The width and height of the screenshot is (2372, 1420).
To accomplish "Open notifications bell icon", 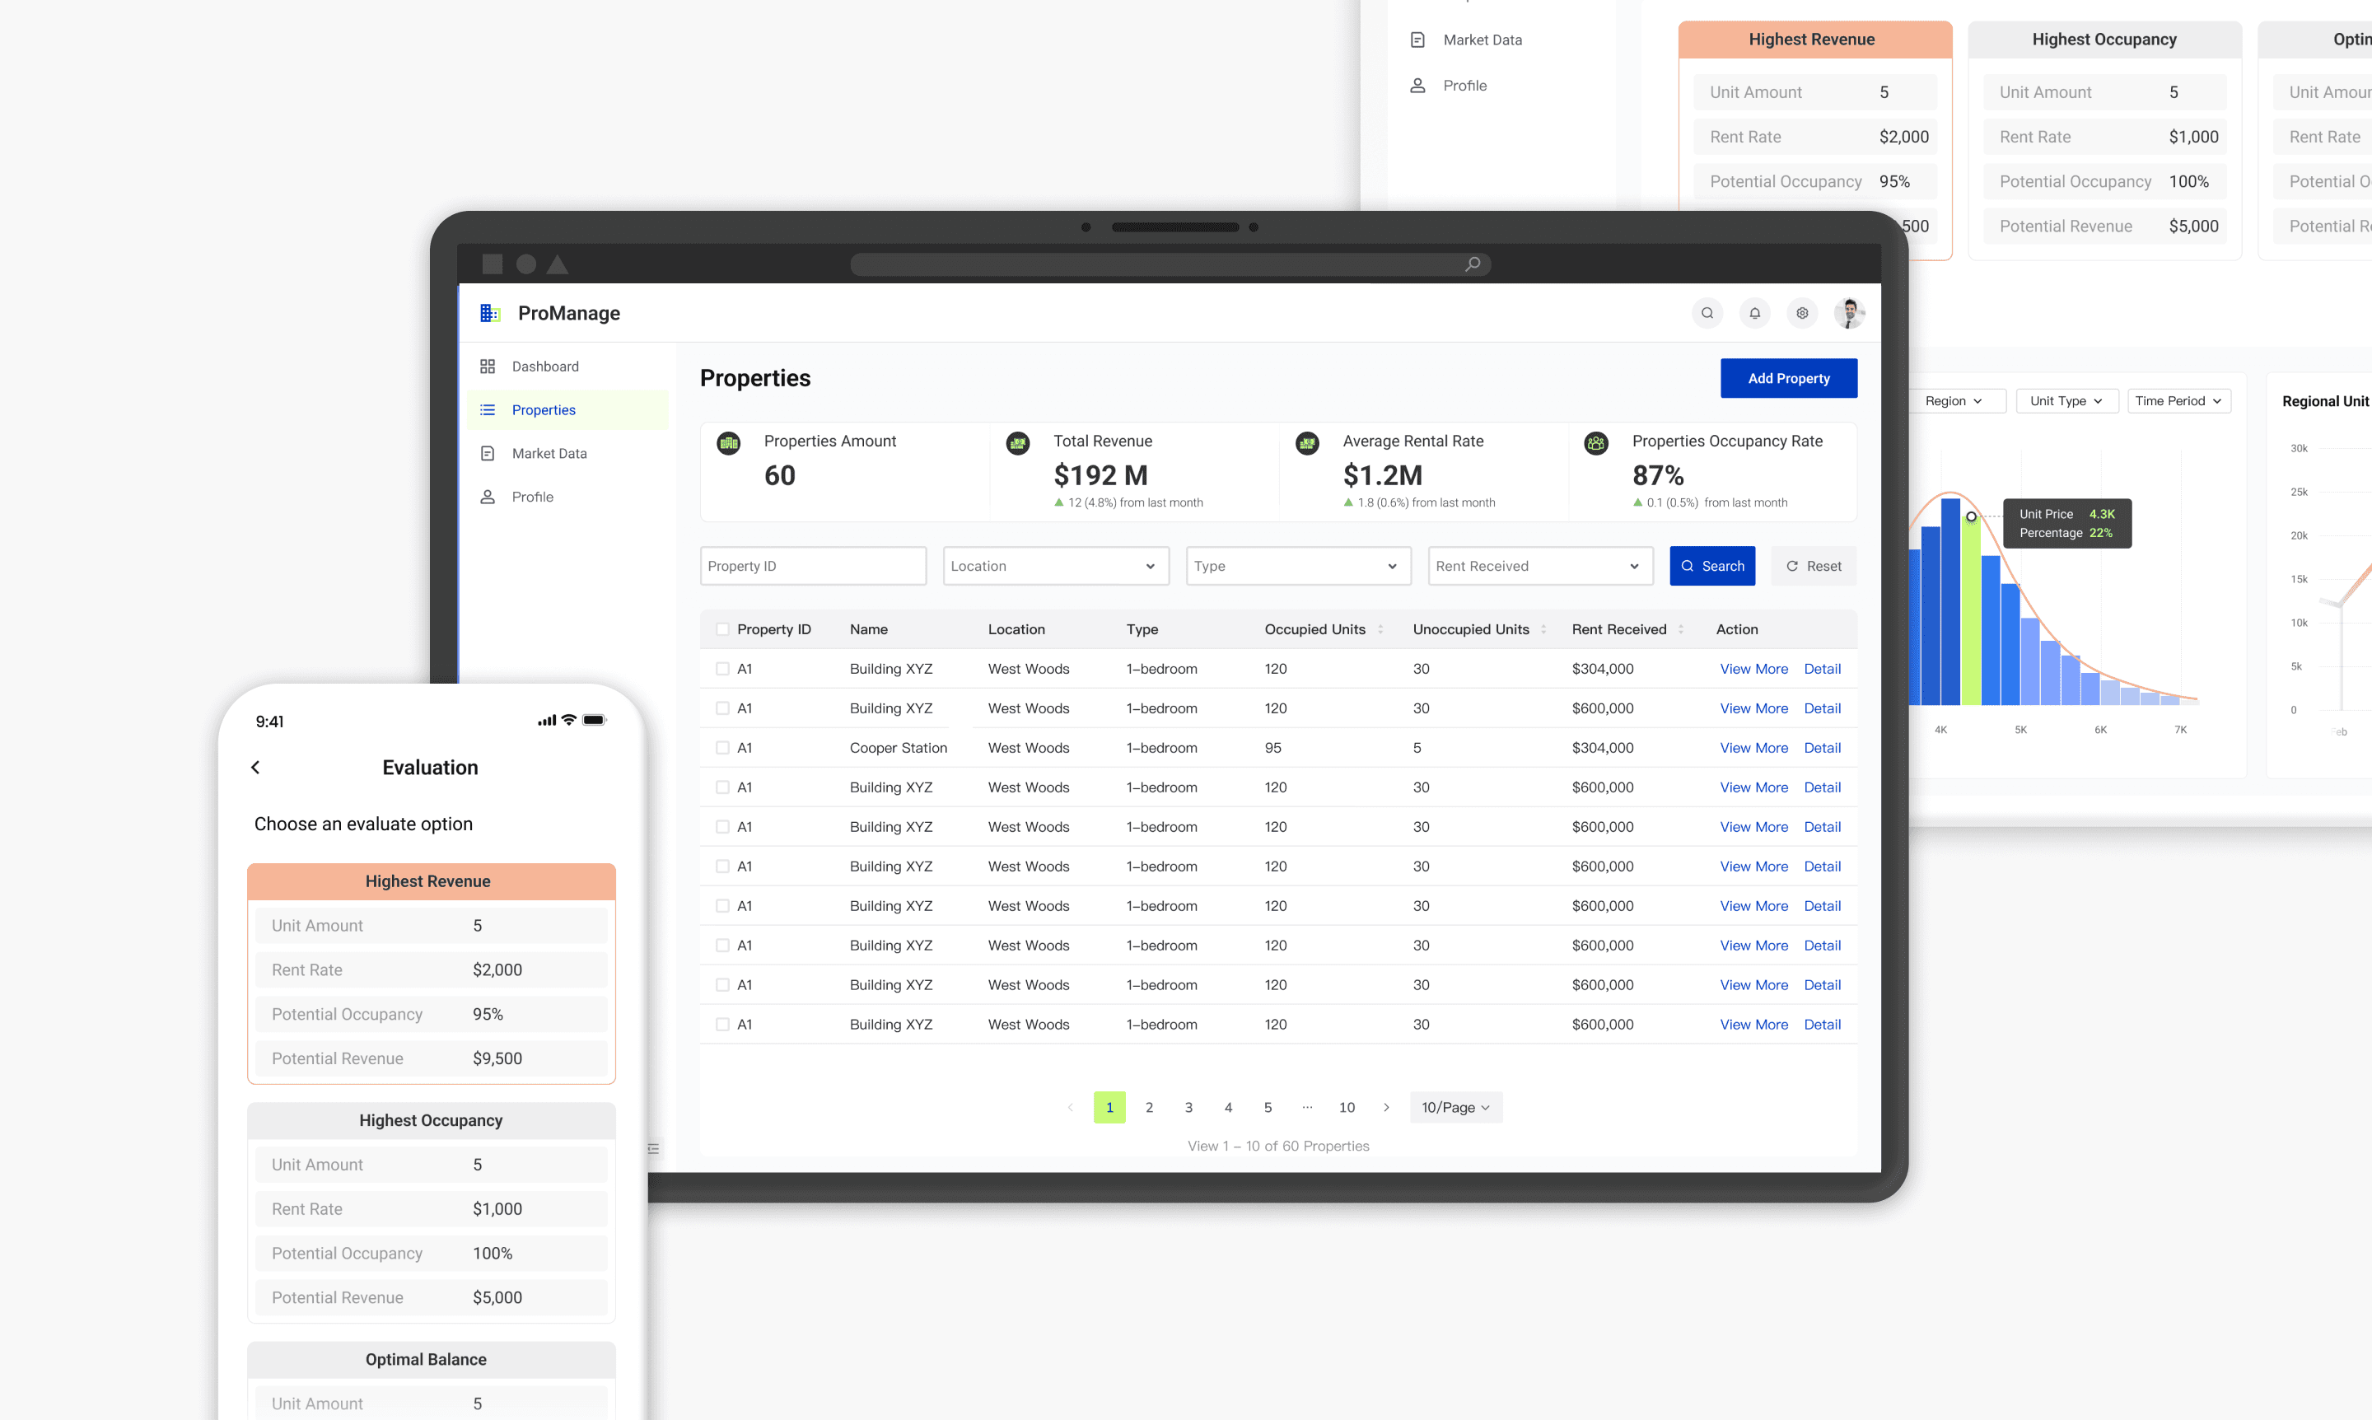I will (1755, 313).
